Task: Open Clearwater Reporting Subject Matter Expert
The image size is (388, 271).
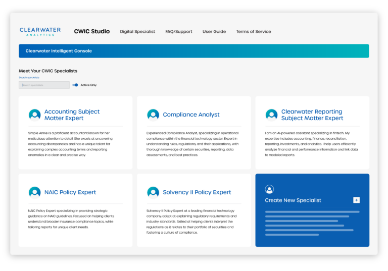Action: (312, 115)
